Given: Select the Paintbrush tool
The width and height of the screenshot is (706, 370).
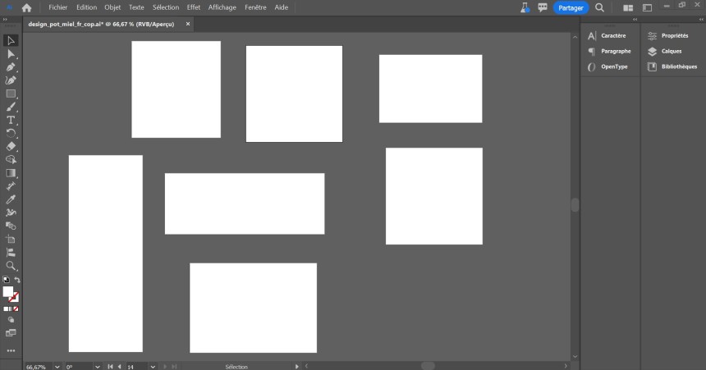Looking at the screenshot, I should click(x=11, y=107).
